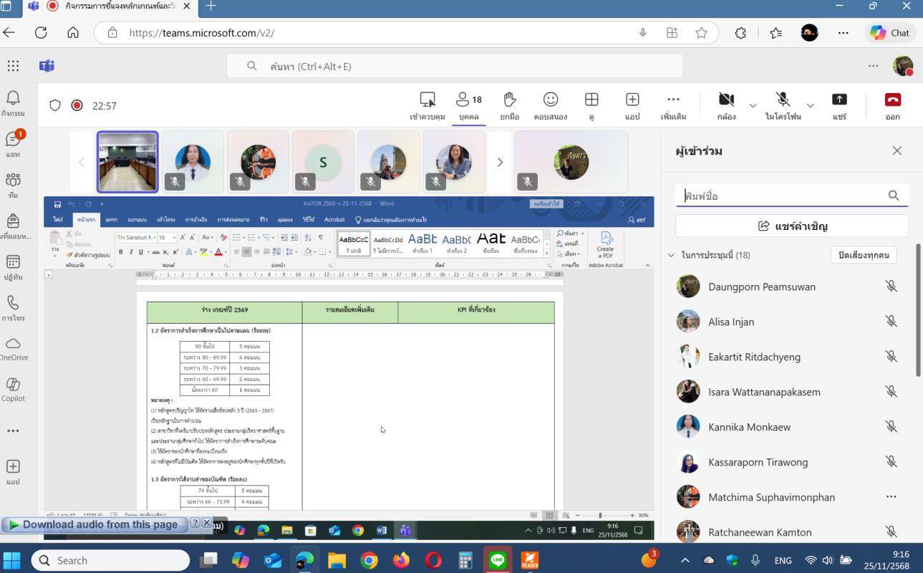The width and height of the screenshot is (923, 573).
Task: Expand camera options dropdown arrow
Action: click(x=753, y=106)
